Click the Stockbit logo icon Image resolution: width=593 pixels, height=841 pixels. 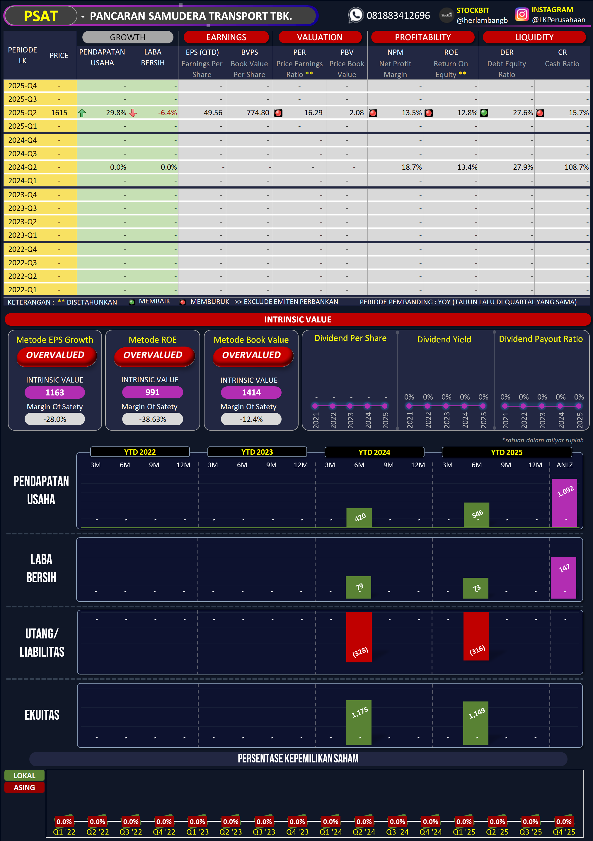coord(446,15)
